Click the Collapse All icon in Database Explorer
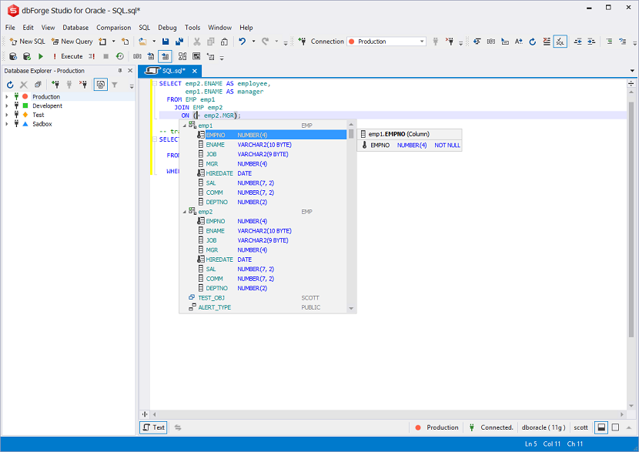 pos(38,85)
